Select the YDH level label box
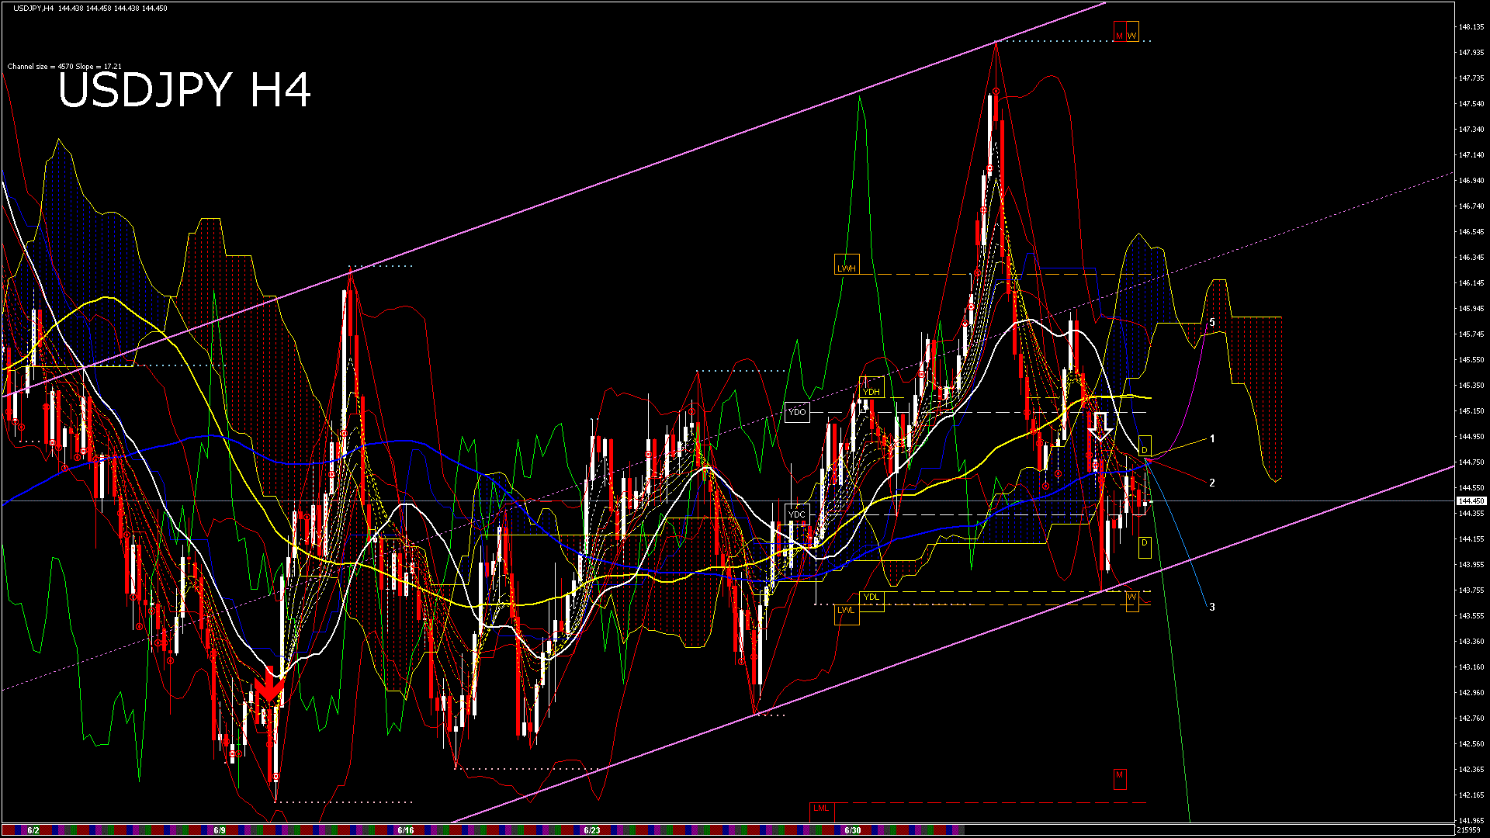 coord(871,392)
